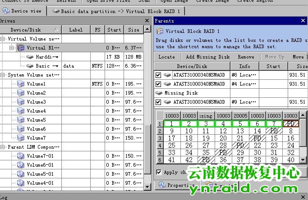308x200 pixels.
Task: Select the Virtual Block RAID volume icon
Action: click(x=20, y=48)
